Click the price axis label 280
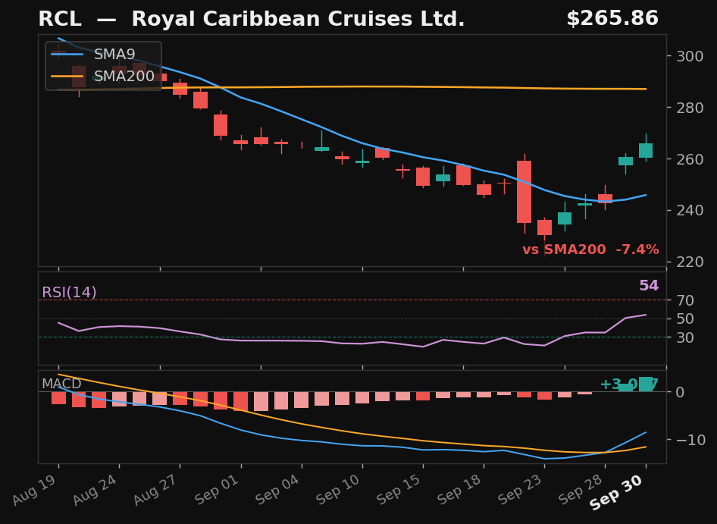717x524 pixels. 690,108
